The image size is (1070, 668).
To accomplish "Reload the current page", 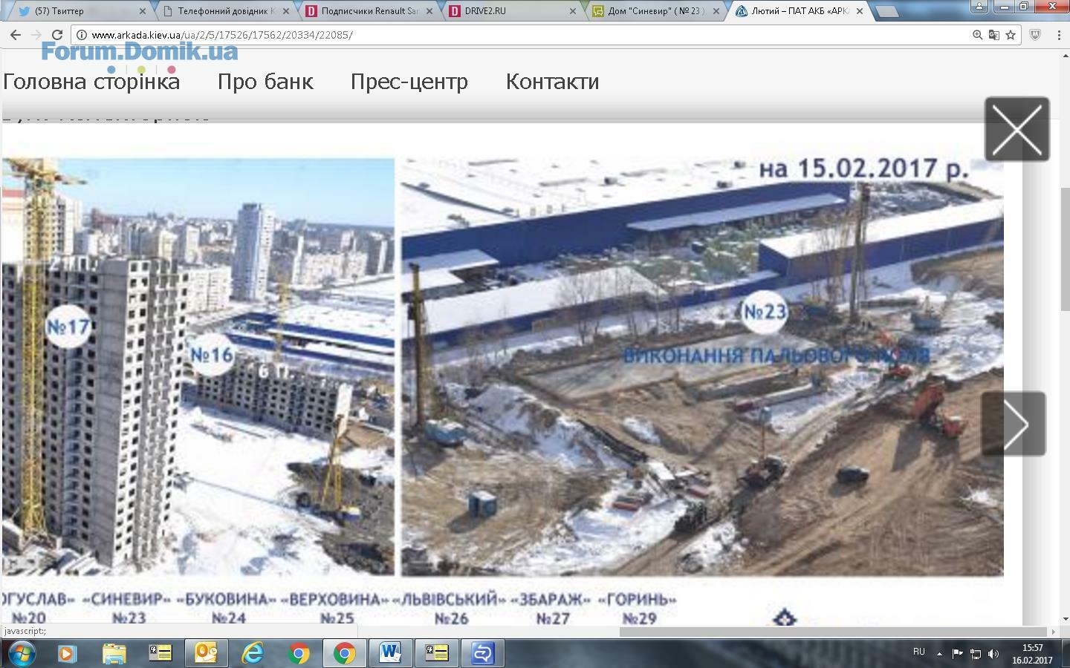I will pyautogui.click(x=57, y=35).
